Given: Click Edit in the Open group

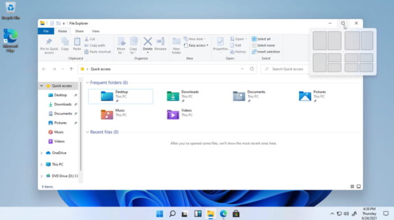Looking at the screenshot, I should coord(236,46).
